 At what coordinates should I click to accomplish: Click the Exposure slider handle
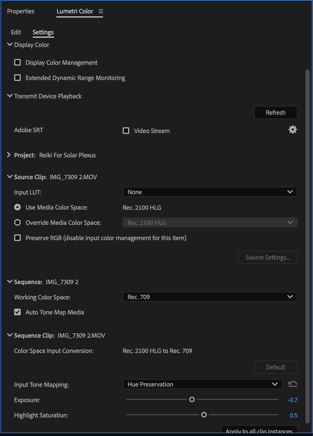192,400
